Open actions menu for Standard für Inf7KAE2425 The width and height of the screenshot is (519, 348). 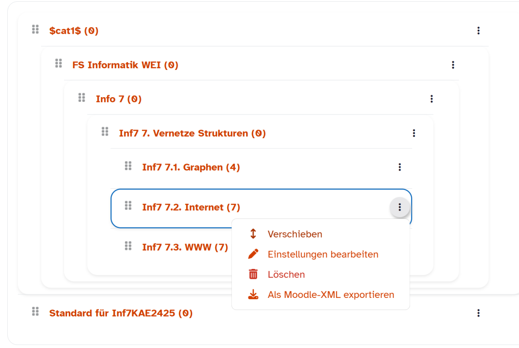coord(478,313)
